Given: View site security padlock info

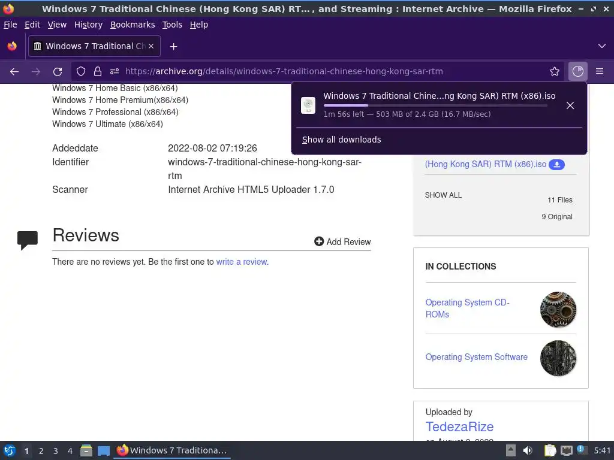Looking at the screenshot, I should (x=98, y=71).
